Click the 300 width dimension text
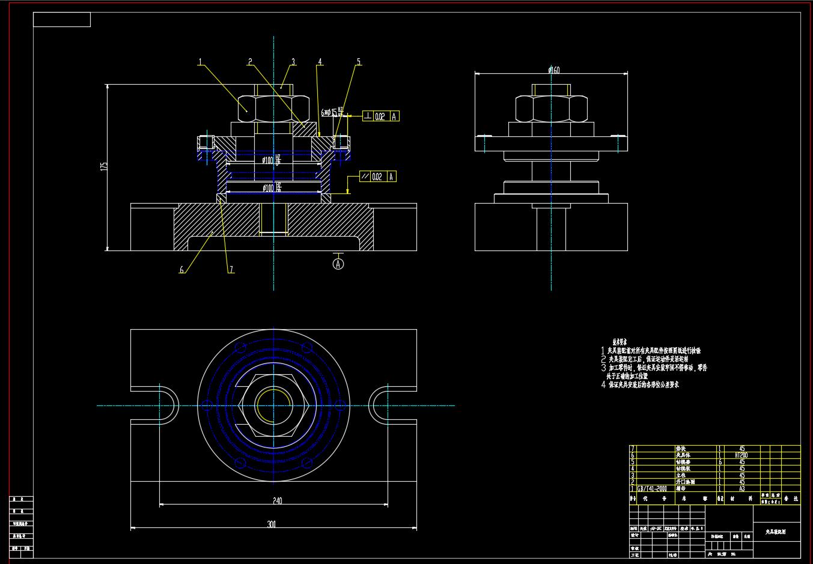Screen dimensions: 813x564 coord(272,524)
